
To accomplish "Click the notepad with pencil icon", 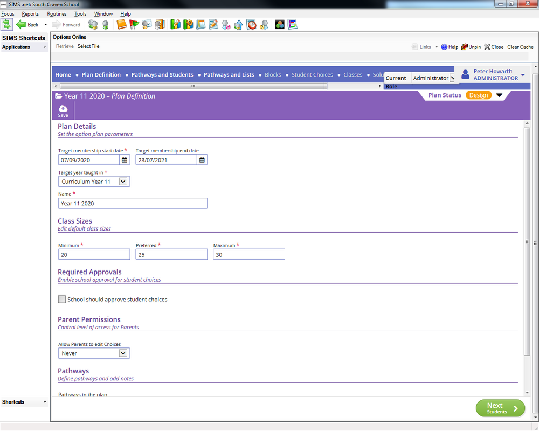I will 213,25.
